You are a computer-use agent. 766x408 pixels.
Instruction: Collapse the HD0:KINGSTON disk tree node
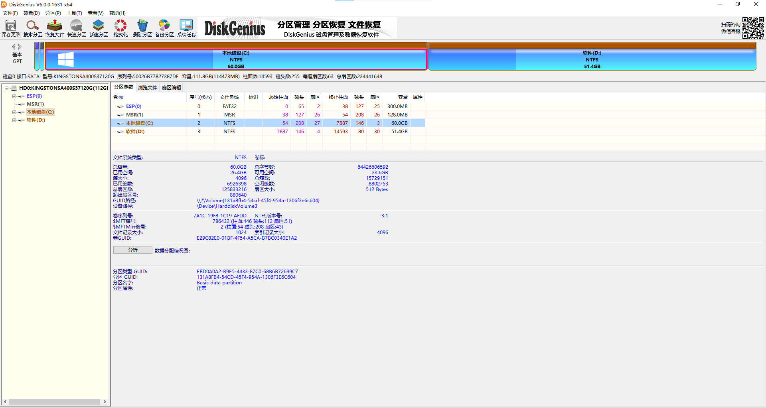tap(7, 88)
